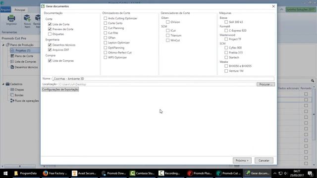Toggle first Revisado checkbox in background table
The height and width of the screenshot is (178, 317).
point(306,94)
